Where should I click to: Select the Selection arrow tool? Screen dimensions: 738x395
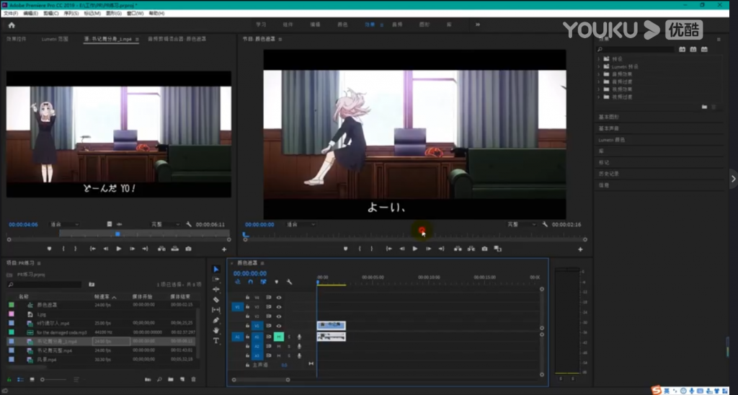pos(216,270)
